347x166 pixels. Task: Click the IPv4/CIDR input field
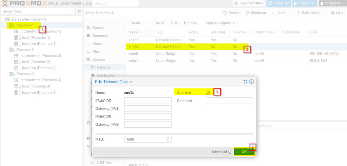click(x=148, y=101)
